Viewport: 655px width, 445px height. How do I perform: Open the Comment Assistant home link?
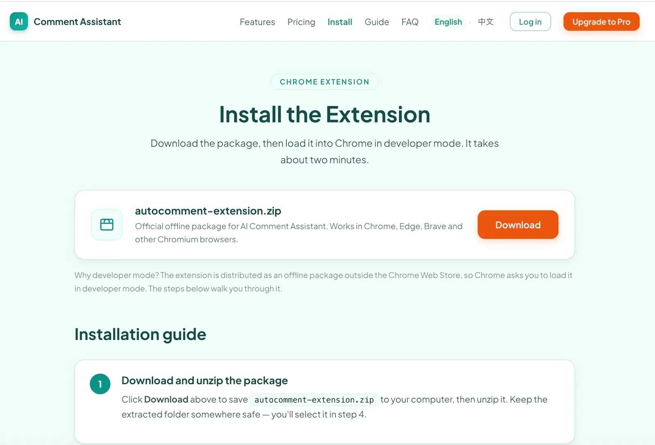(x=65, y=22)
